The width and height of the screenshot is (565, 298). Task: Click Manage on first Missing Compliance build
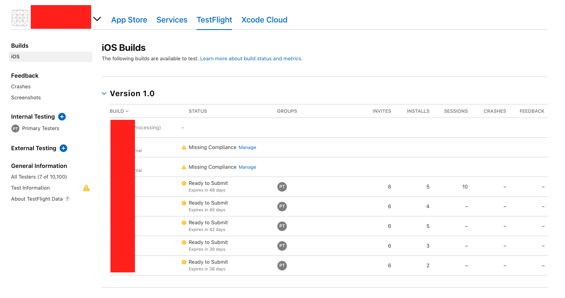pyautogui.click(x=247, y=147)
